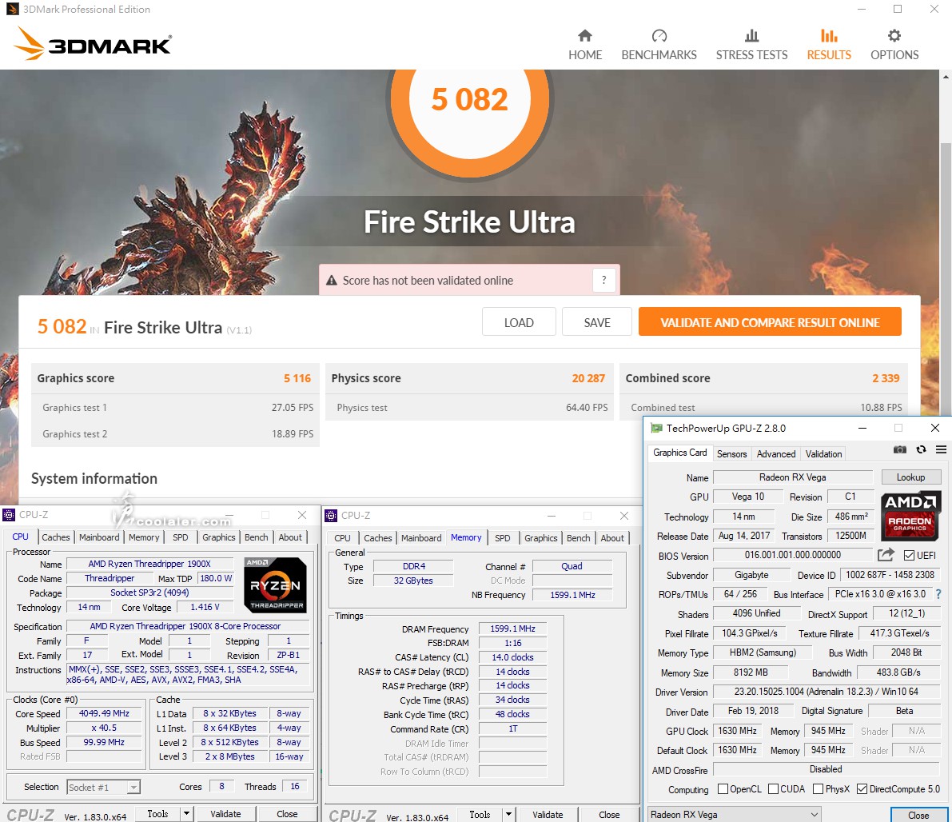The height and width of the screenshot is (822, 952).
Task: Click Close in GPU-Z window
Action: [x=918, y=815]
